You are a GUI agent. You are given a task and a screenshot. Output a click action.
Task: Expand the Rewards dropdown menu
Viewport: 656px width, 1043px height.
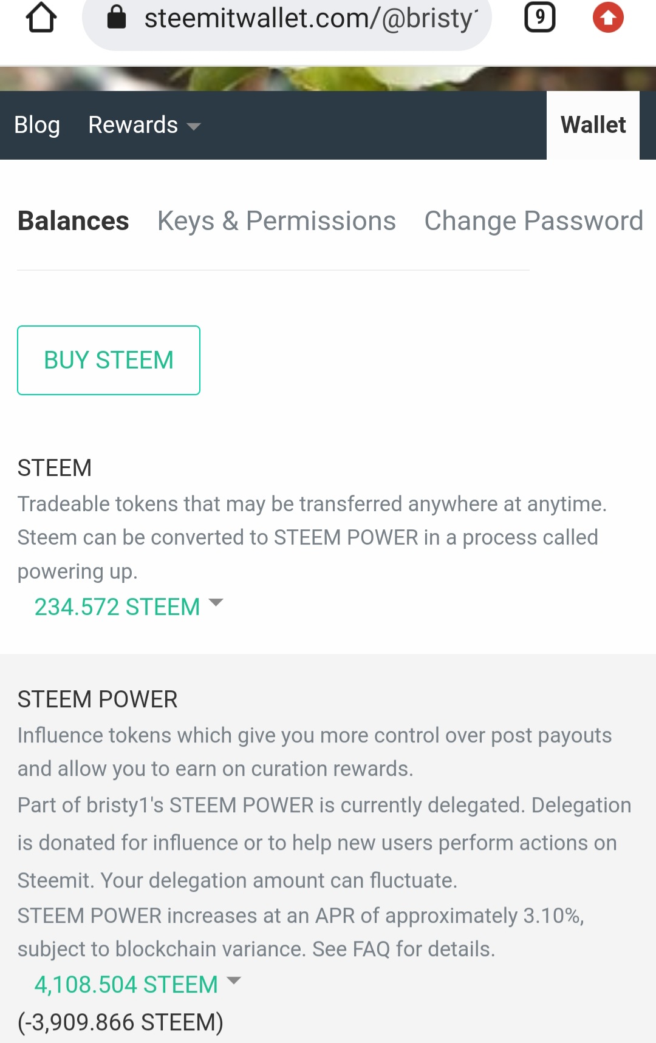coord(134,125)
